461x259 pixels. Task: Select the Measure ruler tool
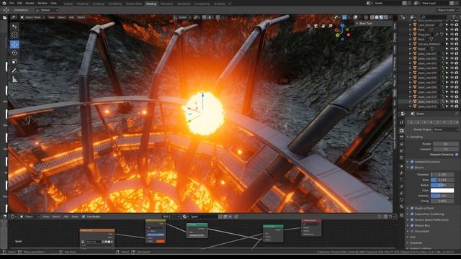(x=14, y=80)
